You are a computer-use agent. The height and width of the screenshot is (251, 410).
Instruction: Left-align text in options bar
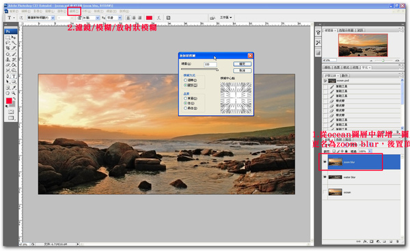(x=128, y=18)
